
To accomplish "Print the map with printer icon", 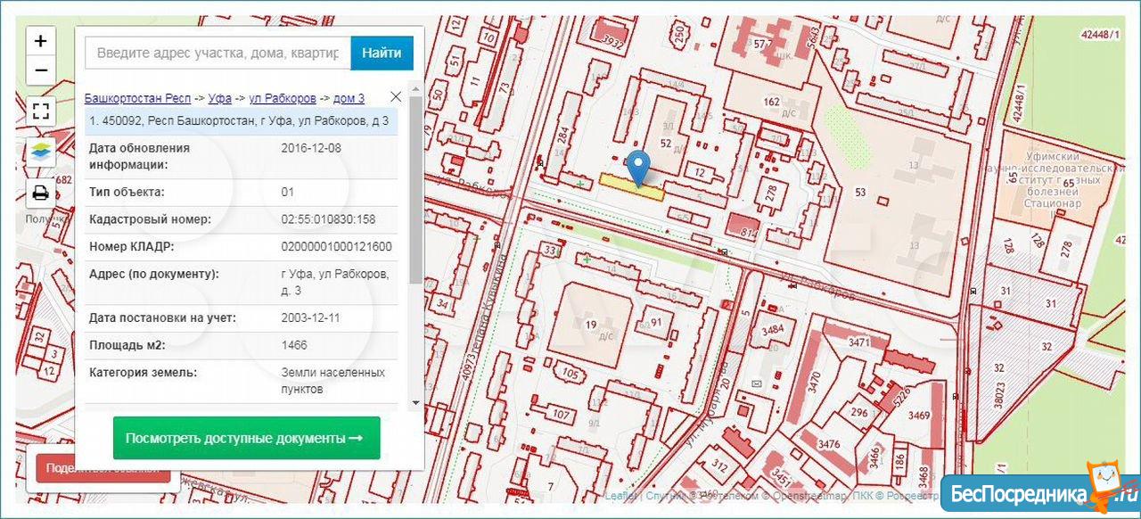I will tap(41, 193).
